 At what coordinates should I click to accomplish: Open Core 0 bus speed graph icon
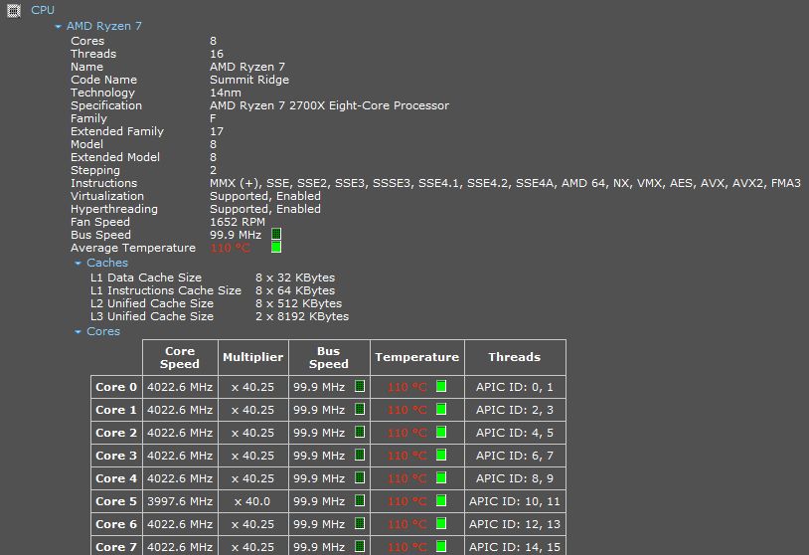click(360, 386)
